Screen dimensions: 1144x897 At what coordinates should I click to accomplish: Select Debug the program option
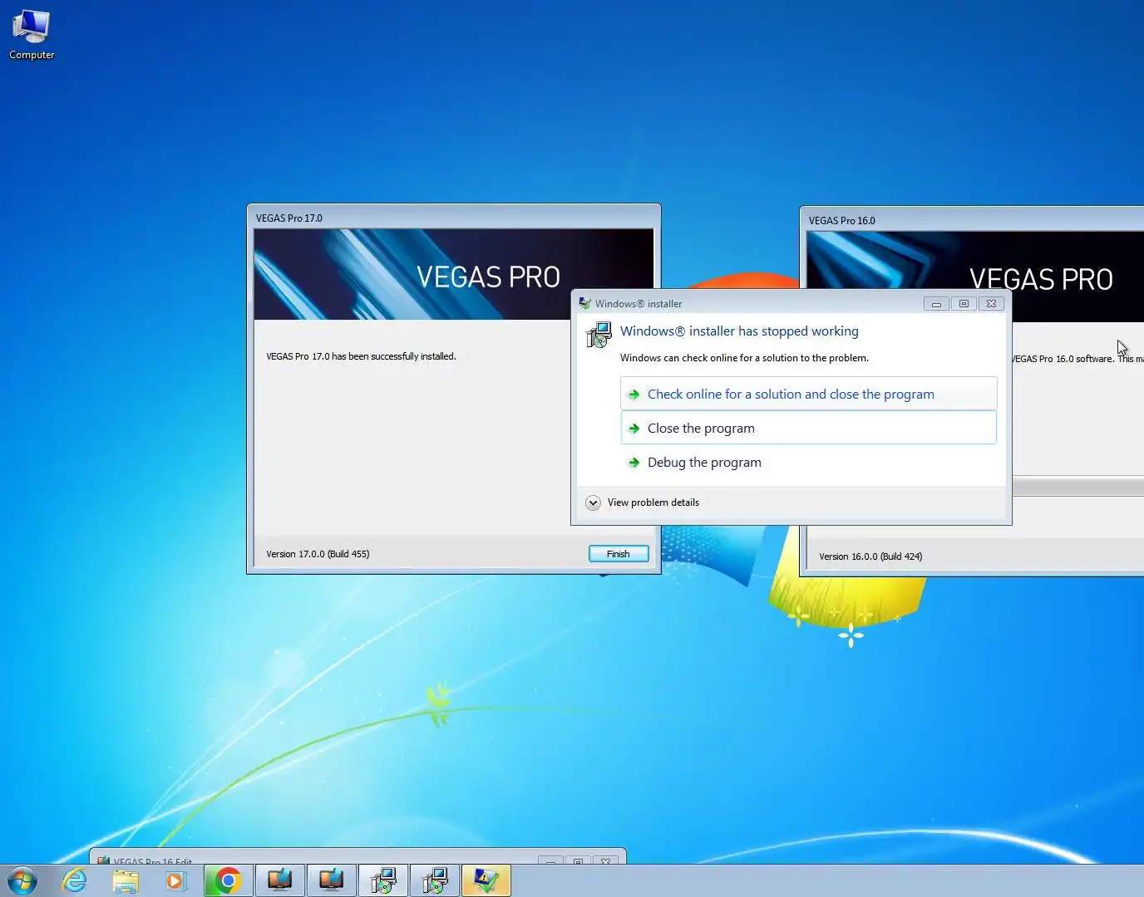tap(808, 462)
